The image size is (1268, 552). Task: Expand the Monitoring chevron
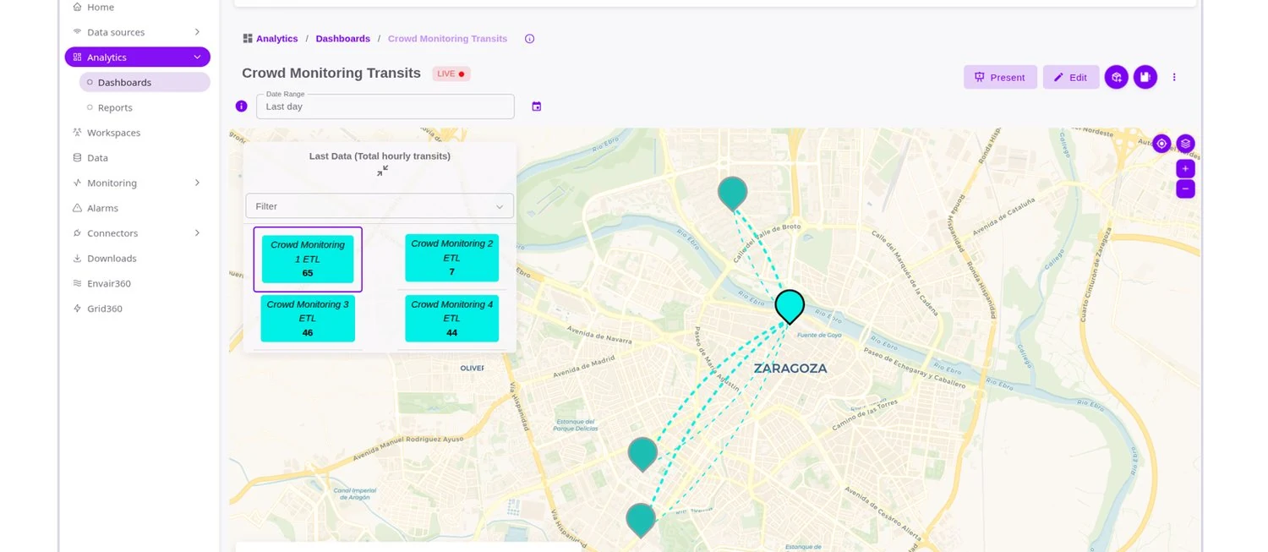[x=197, y=183]
